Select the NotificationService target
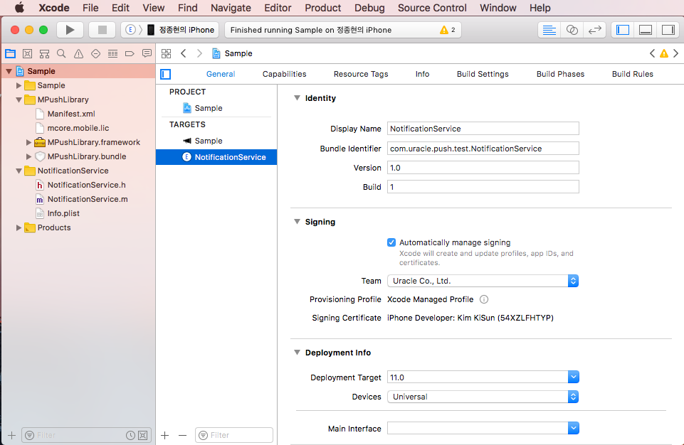This screenshot has width=684, height=445. [216, 157]
